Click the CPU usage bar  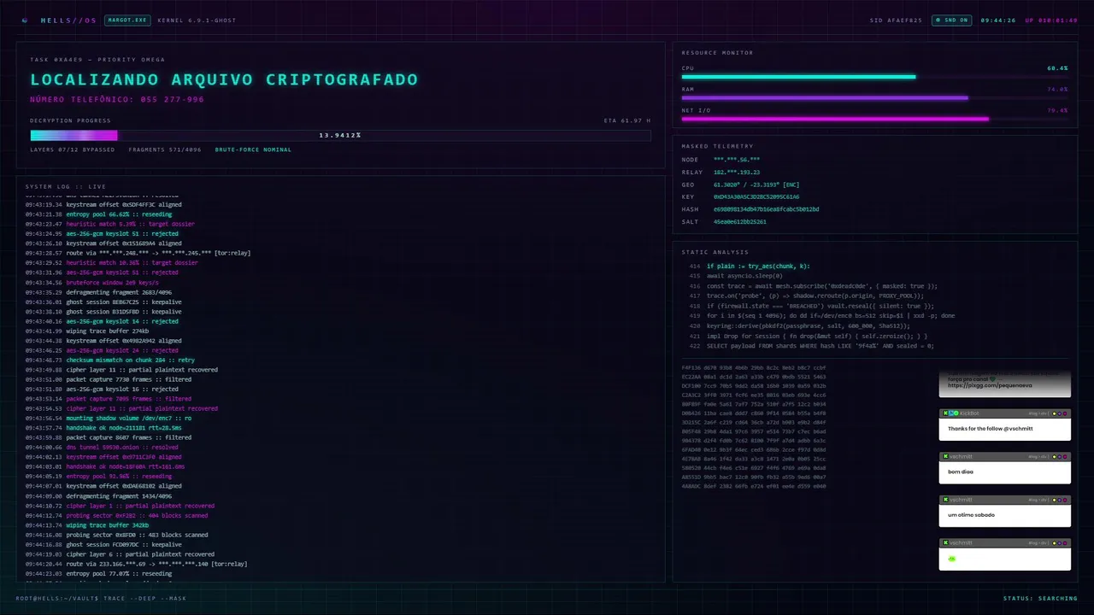874,77
